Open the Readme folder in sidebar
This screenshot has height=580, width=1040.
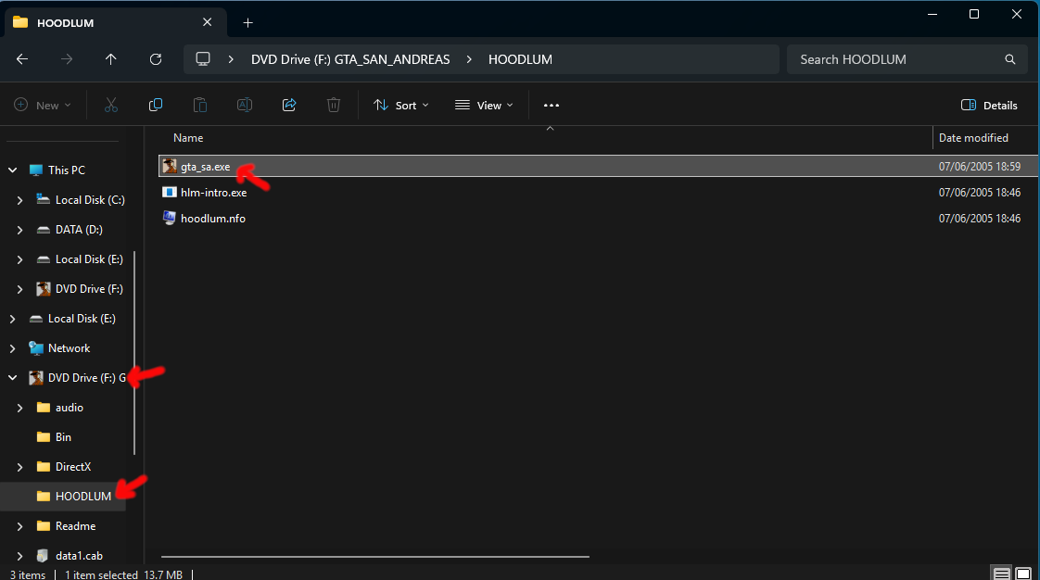click(x=75, y=525)
